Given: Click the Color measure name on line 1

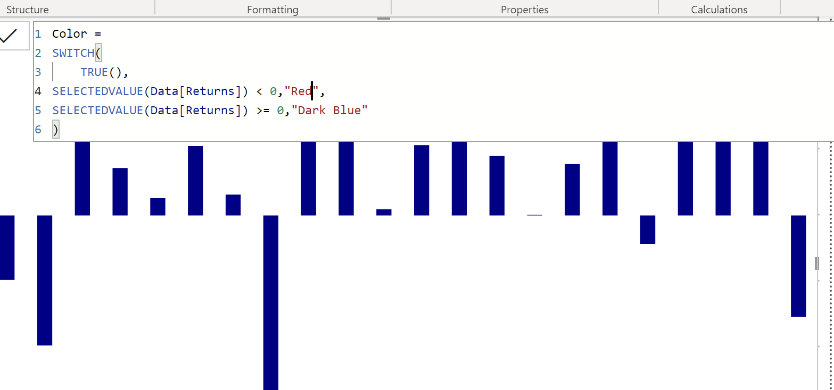Looking at the screenshot, I should pos(69,34).
